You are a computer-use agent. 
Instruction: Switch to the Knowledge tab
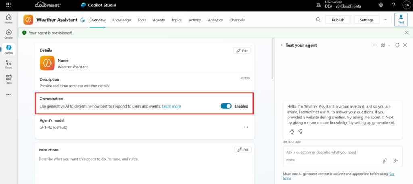coord(121,20)
